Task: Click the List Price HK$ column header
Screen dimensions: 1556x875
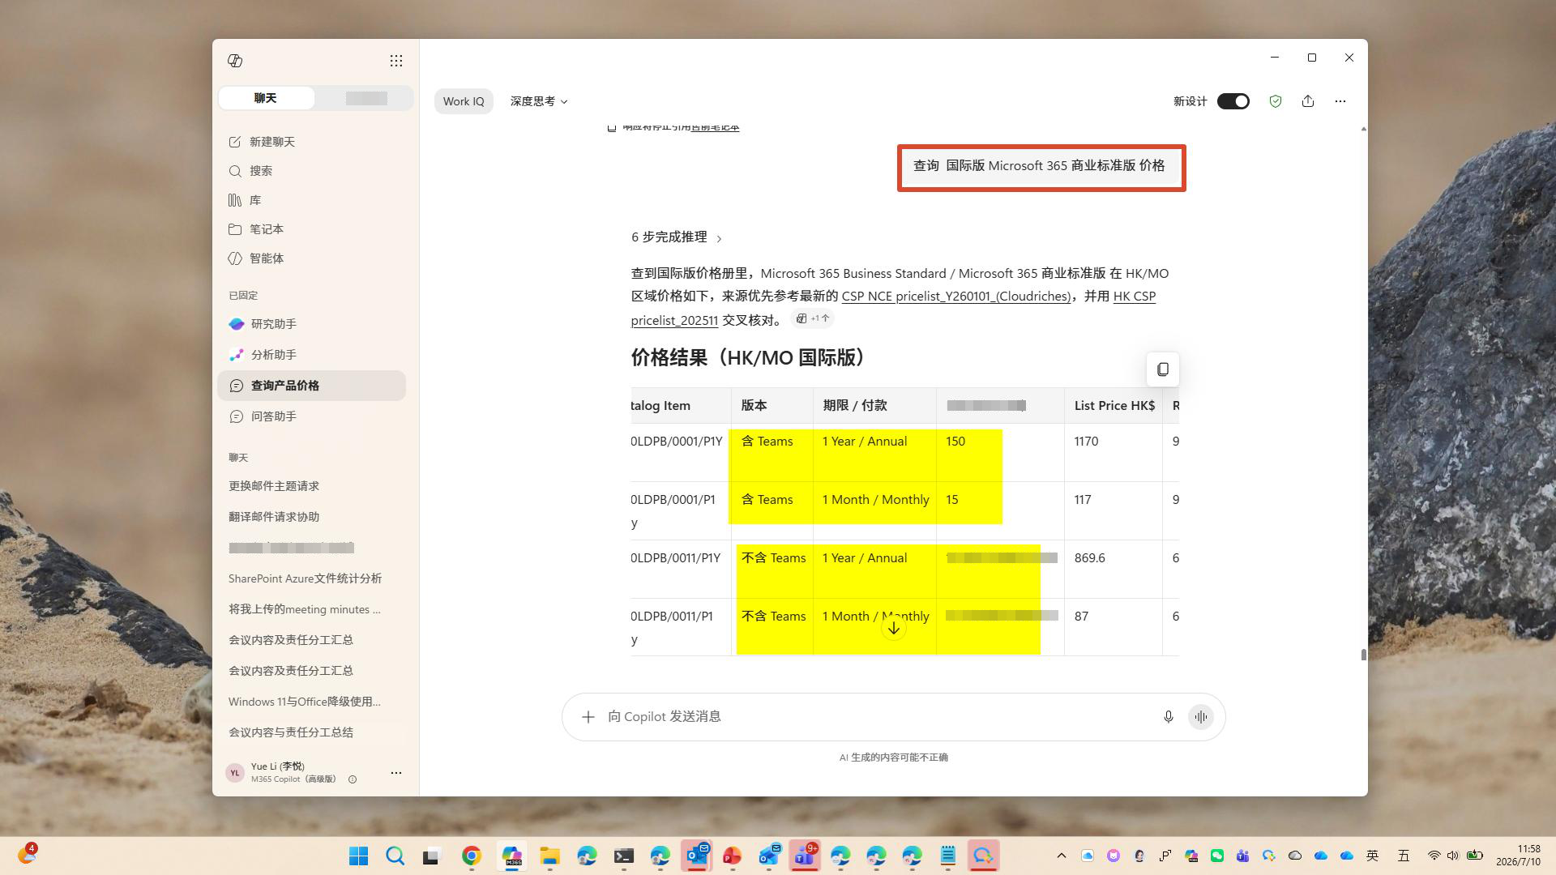Action: pyautogui.click(x=1114, y=405)
